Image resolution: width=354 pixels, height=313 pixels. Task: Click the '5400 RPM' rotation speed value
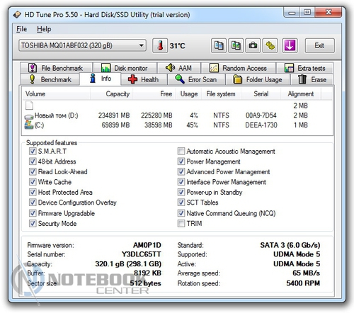pos(303,283)
